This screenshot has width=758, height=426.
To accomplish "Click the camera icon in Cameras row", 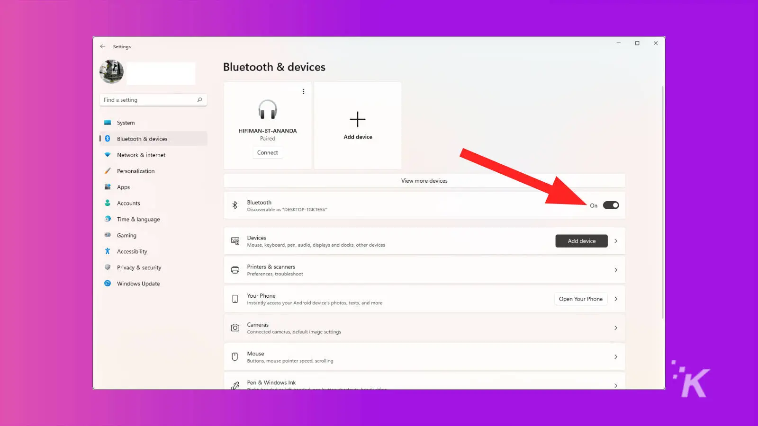I will click(235, 328).
